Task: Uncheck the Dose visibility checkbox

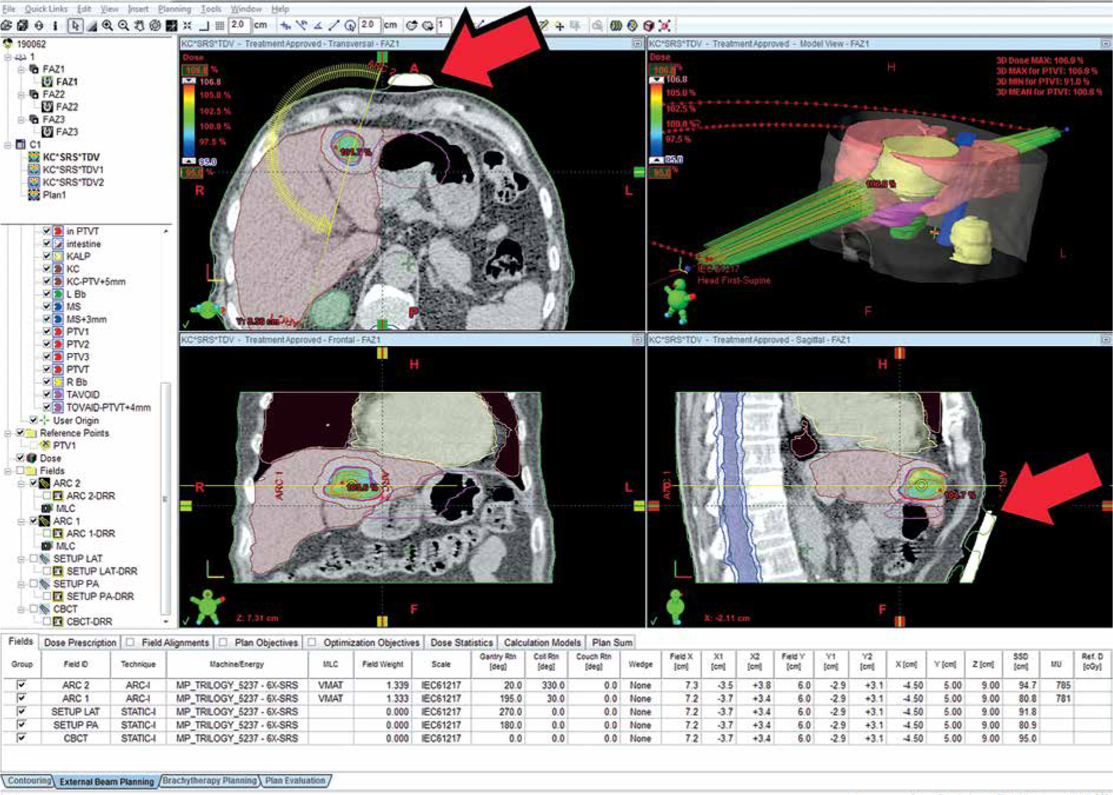Action: click(x=21, y=458)
